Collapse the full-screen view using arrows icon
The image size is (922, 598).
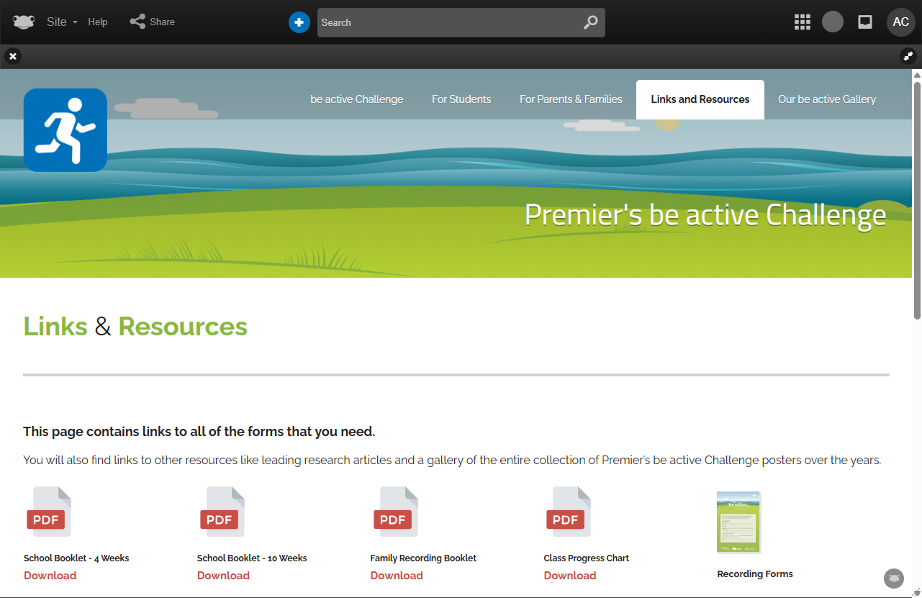[908, 56]
